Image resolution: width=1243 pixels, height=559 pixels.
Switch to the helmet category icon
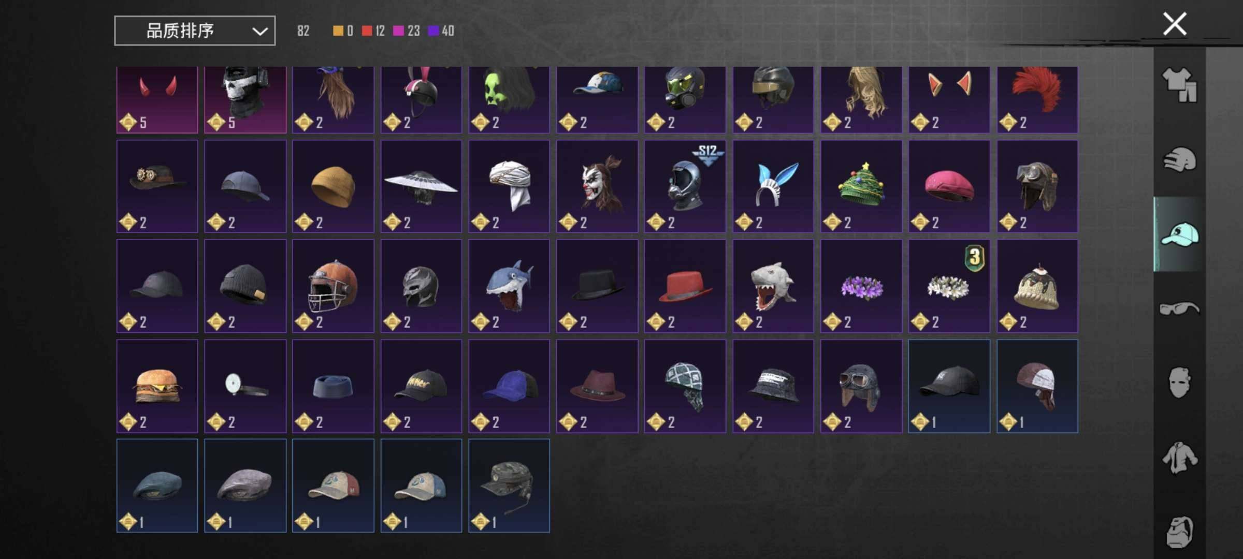click(1179, 159)
